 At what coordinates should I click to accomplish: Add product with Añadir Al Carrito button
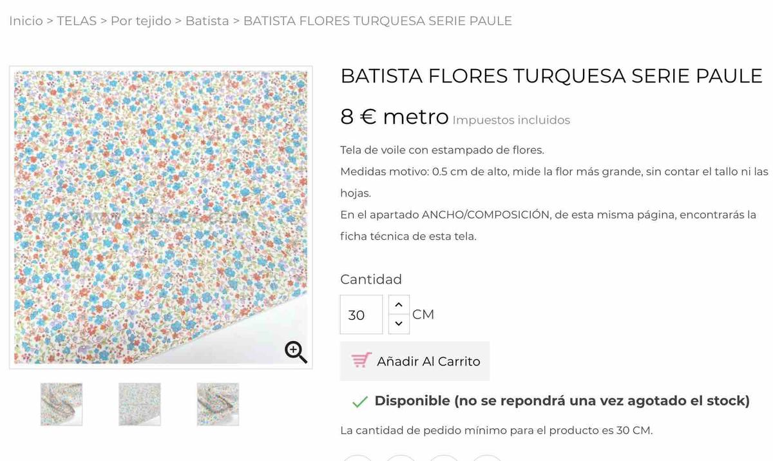coord(415,361)
